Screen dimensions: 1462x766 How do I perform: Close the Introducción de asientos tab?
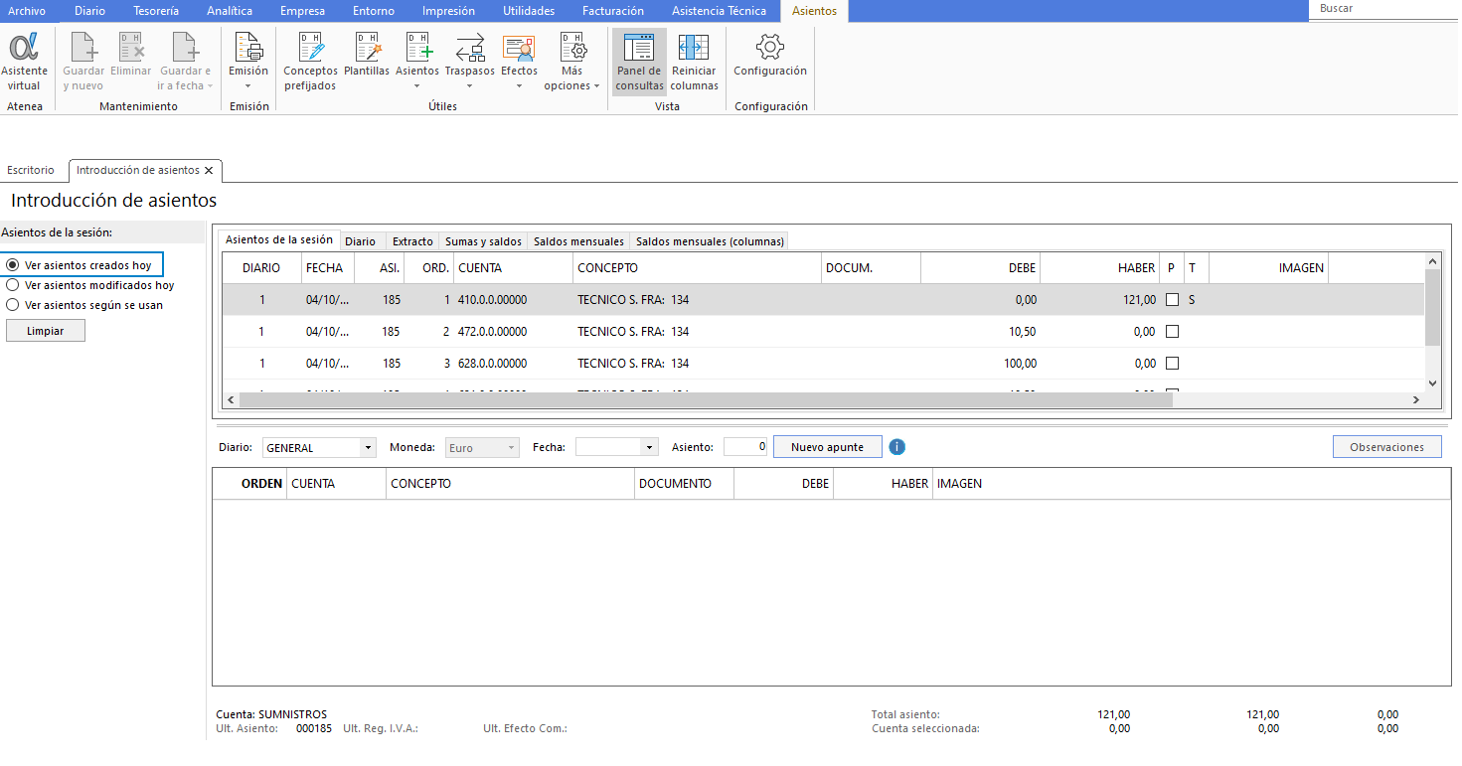(209, 171)
